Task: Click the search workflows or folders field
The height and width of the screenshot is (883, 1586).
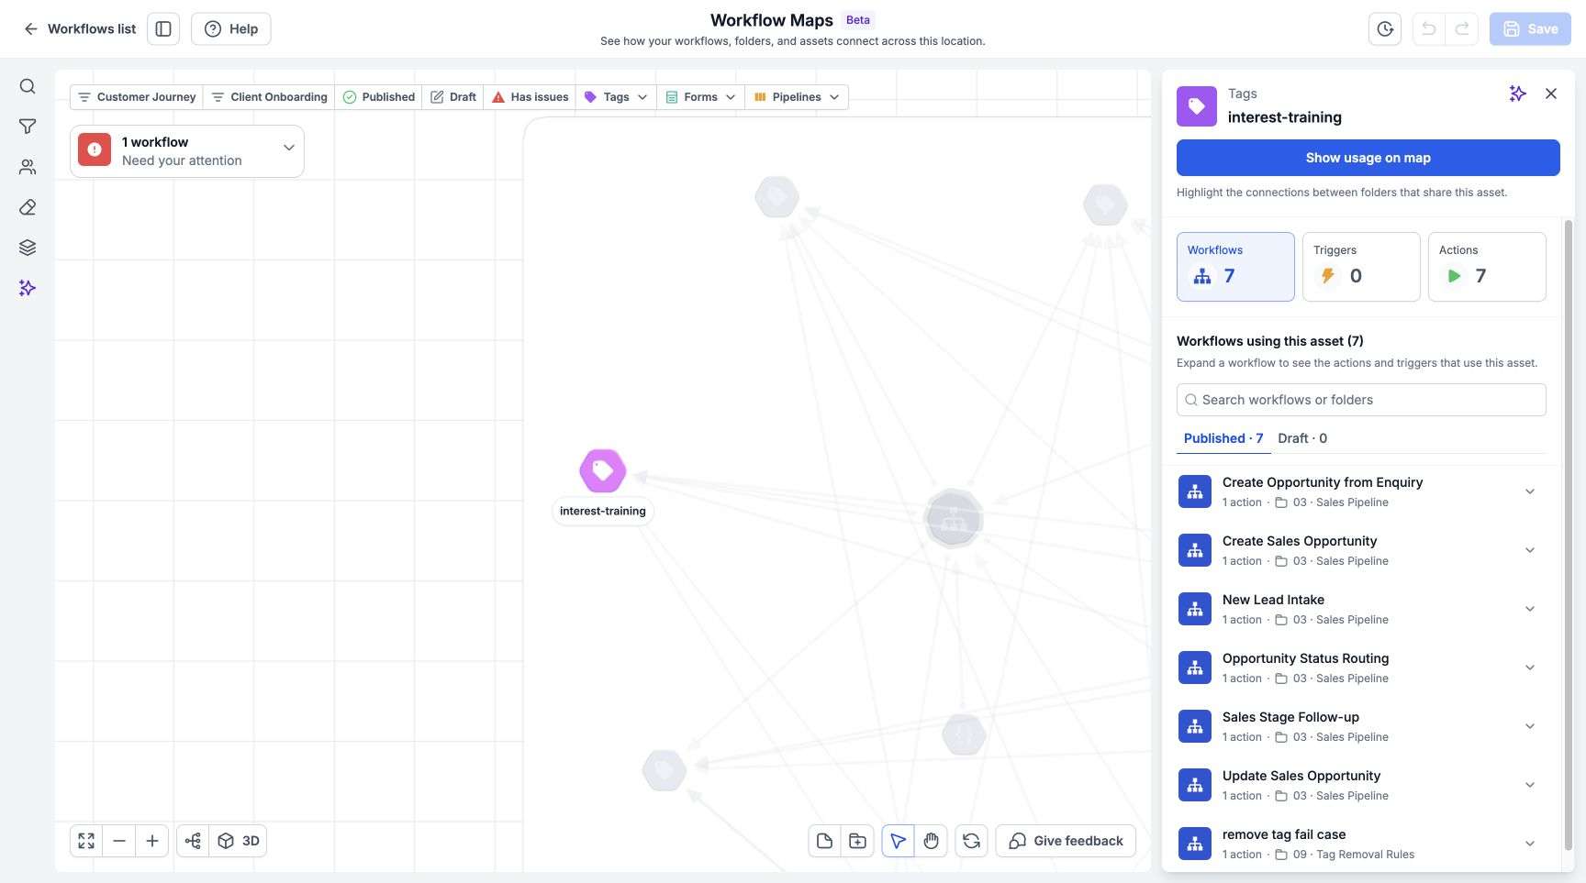Action: [1361, 400]
